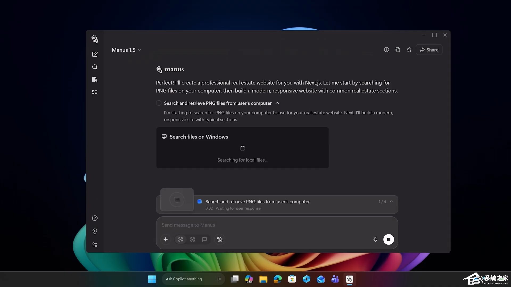Click the plus attach button in the composer
This screenshot has height=287, width=511.
click(x=166, y=239)
